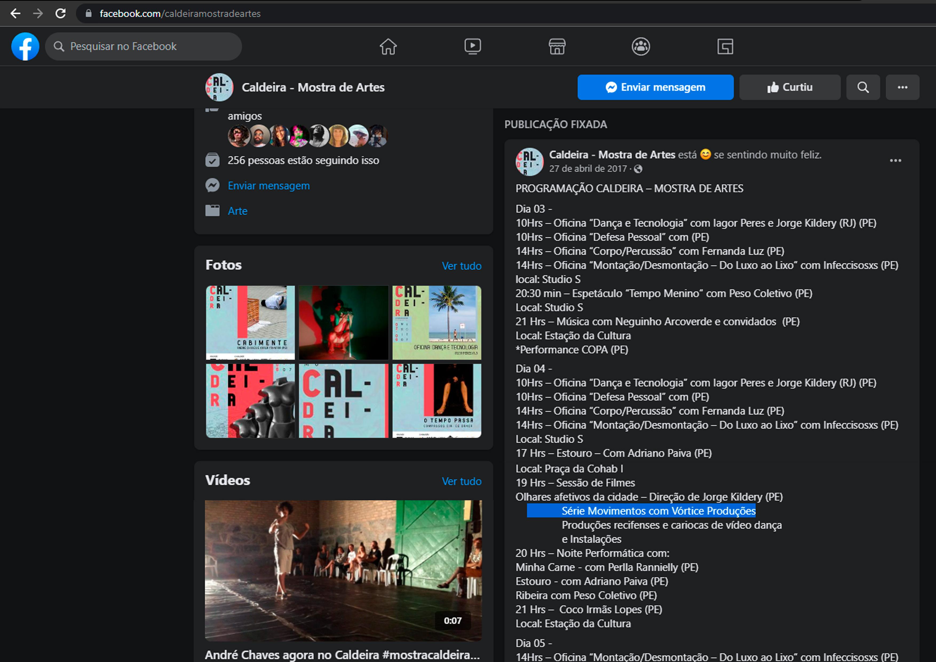Open the Arte category link
The width and height of the screenshot is (936, 662).
(x=237, y=211)
